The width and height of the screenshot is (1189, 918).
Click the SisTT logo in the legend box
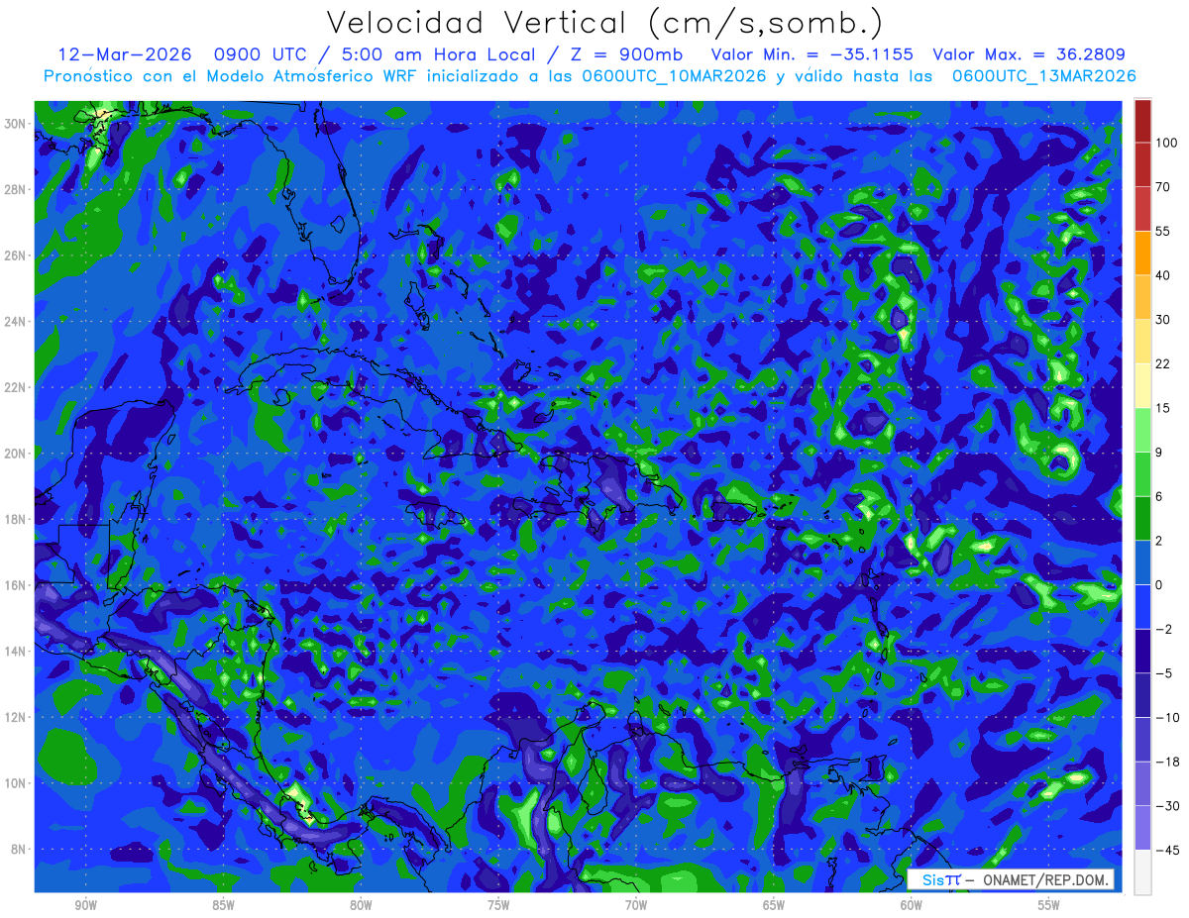click(x=941, y=879)
